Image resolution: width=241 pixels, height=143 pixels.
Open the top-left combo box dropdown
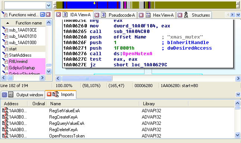(48, 6)
